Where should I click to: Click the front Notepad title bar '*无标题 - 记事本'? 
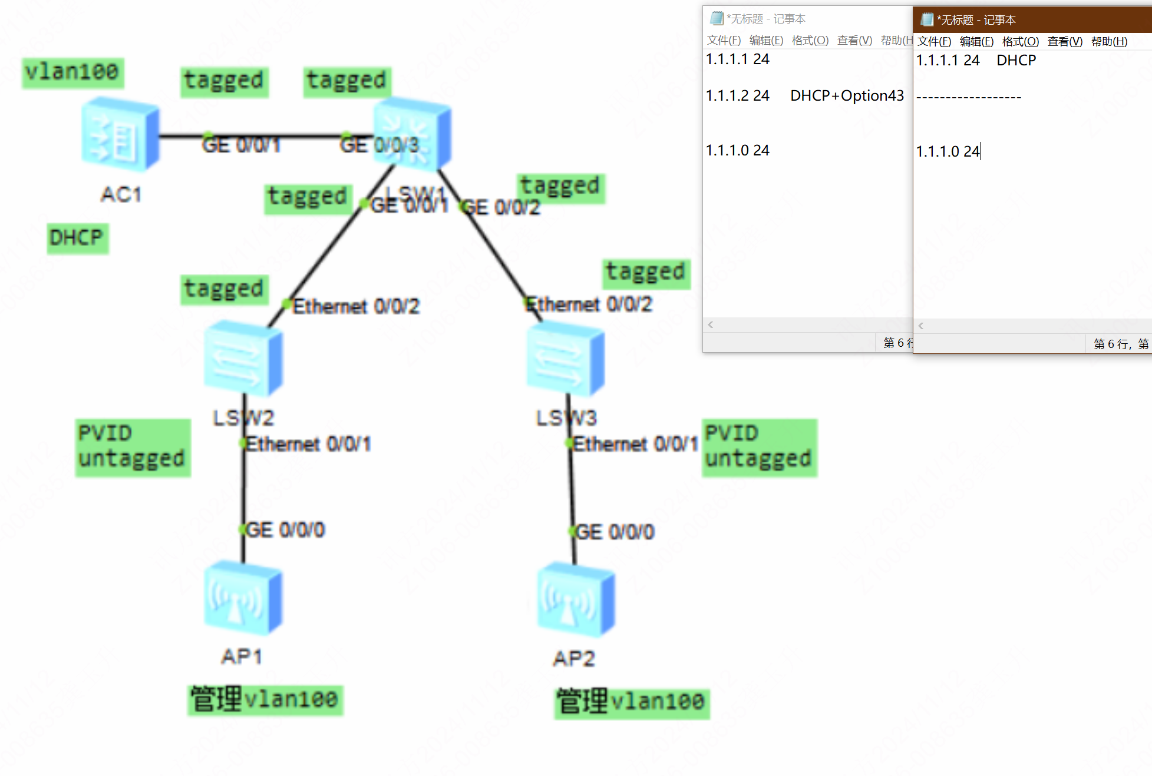click(x=976, y=20)
